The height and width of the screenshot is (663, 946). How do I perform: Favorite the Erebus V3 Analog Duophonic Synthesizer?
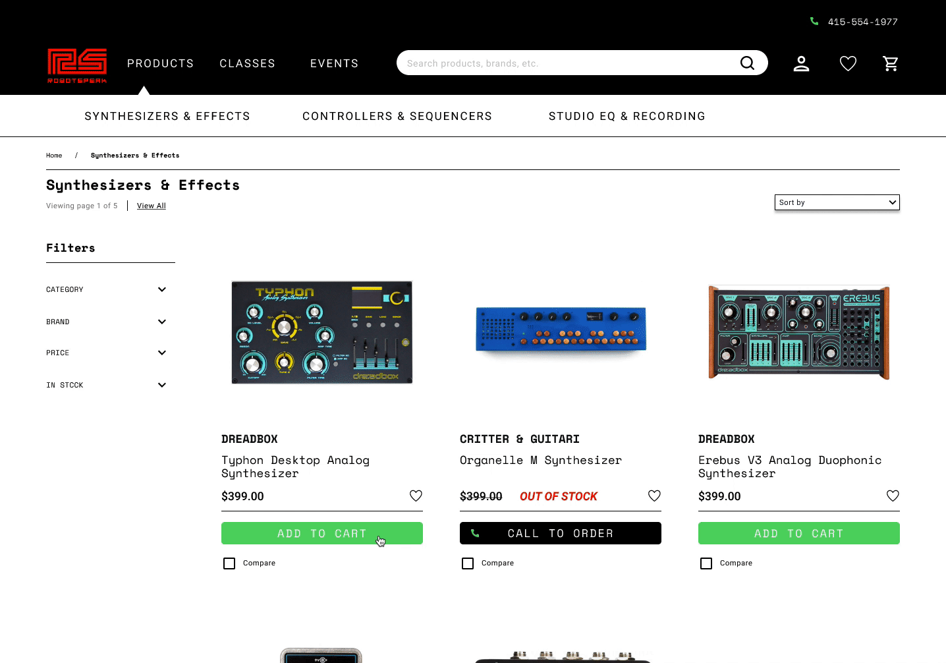coord(893,496)
